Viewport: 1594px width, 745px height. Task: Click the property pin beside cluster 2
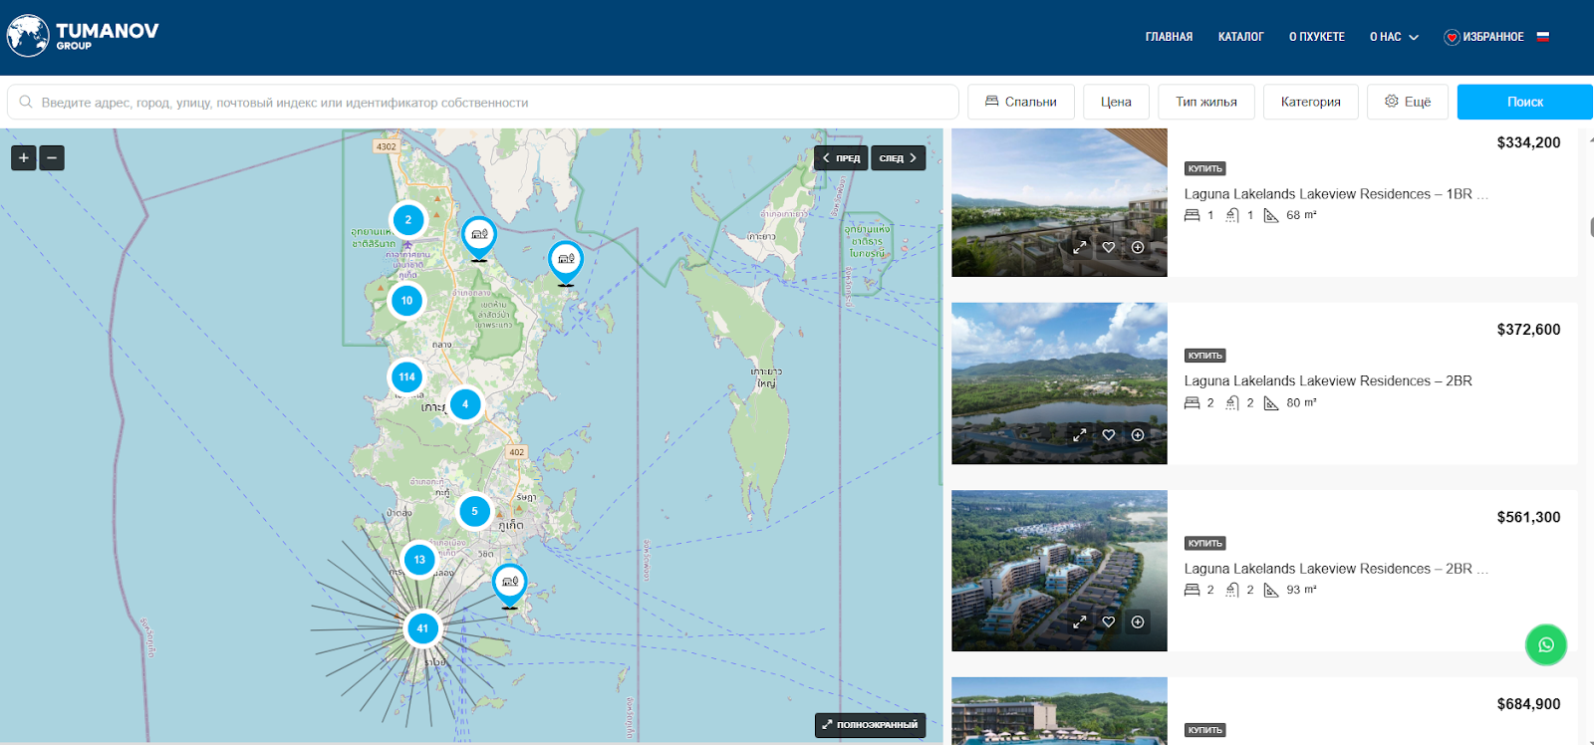pos(479,238)
